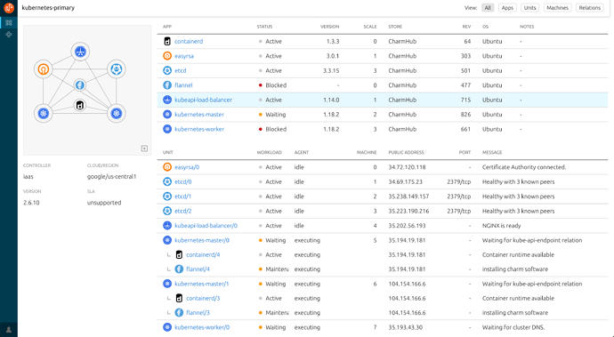Open the kubernetes-master/0 unit link
The height and width of the screenshot is (337, 614).
click(202, 240)
